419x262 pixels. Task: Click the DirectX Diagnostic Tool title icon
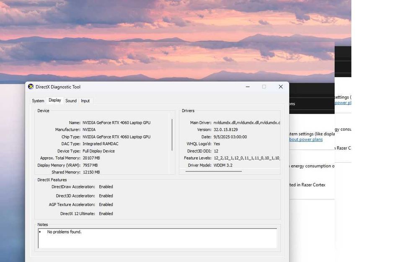pyautogui.click(x=31, y=87)
